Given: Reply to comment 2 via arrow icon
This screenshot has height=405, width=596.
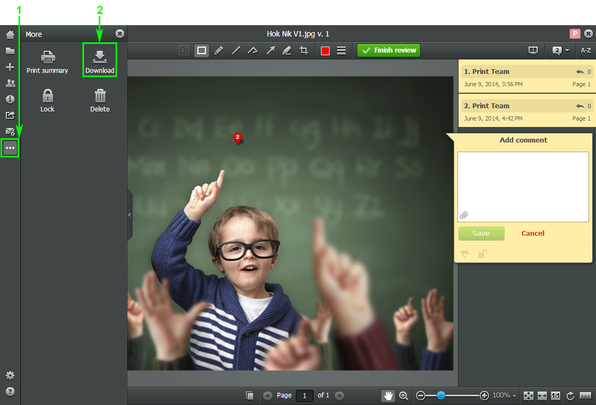Looking at the screenshot, I should pyautogui.click(x=580, y=106).
